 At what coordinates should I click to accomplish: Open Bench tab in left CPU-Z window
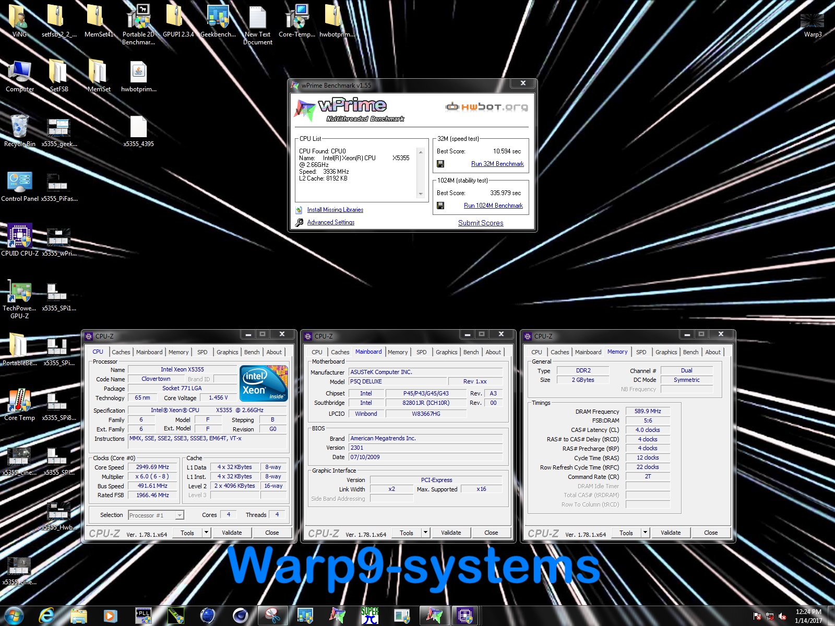[x=252, y=352]
